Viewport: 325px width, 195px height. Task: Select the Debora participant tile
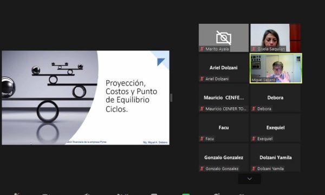[x=276, y=99]
